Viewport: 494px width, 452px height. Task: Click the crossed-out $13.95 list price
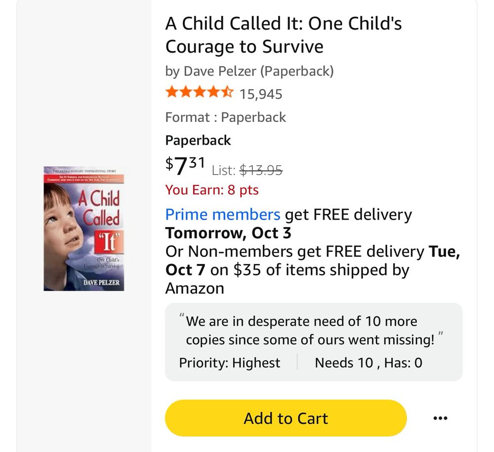point(261,171)
